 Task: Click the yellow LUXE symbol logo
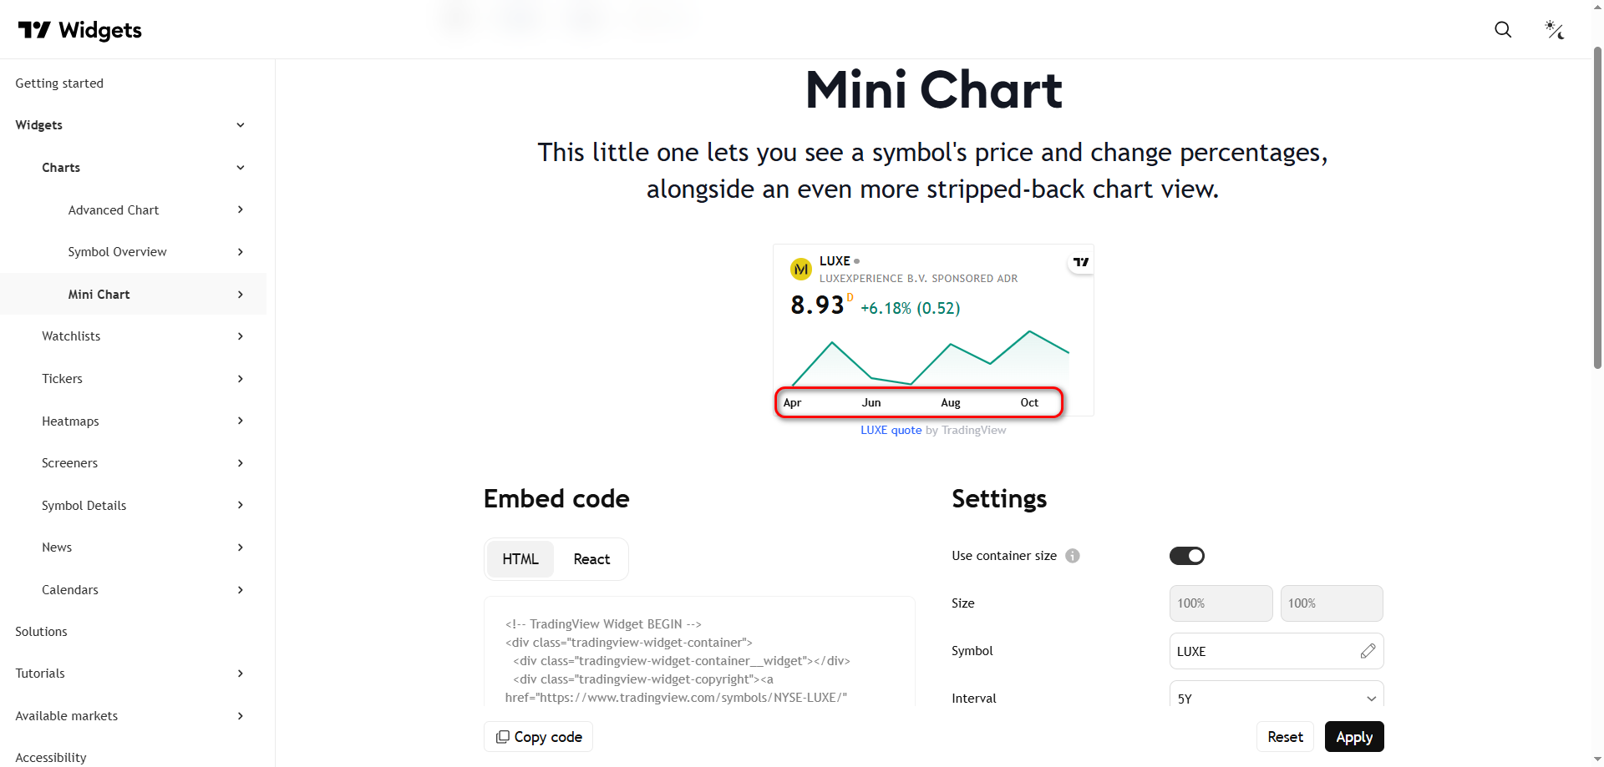pos(801,269)
